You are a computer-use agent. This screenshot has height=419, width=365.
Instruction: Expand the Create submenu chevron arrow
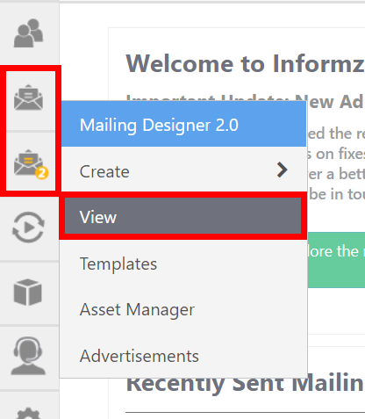pos(283,170)
